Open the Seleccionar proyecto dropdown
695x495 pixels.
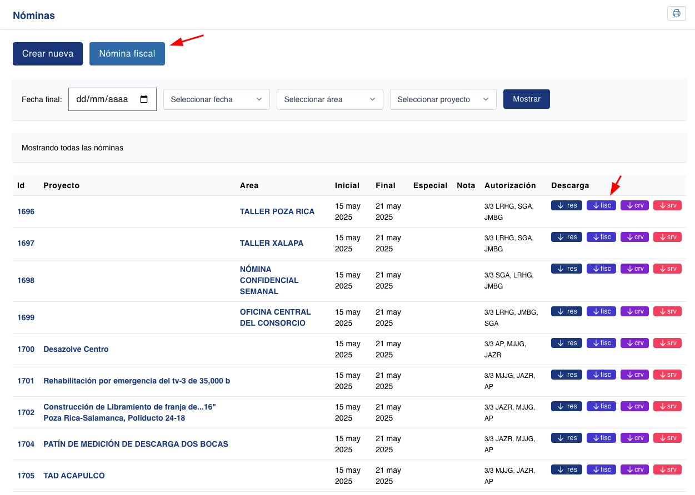443,99
